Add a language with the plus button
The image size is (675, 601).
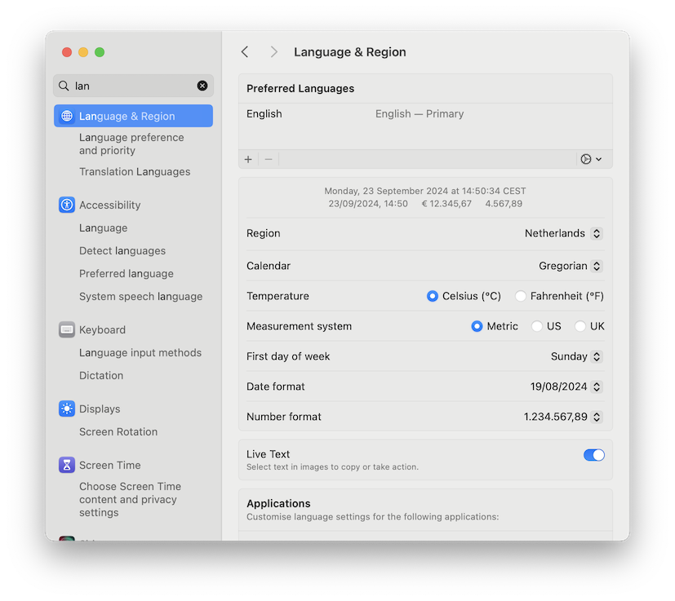click(x=248, y=159)
